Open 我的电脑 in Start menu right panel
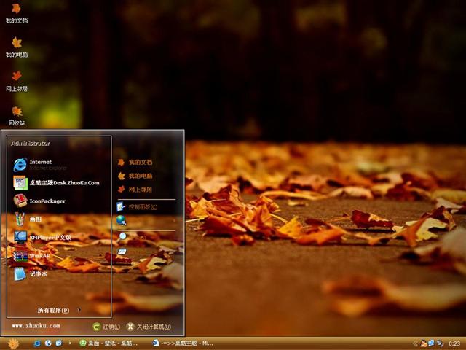466x350 pixels. coord(140,176)
